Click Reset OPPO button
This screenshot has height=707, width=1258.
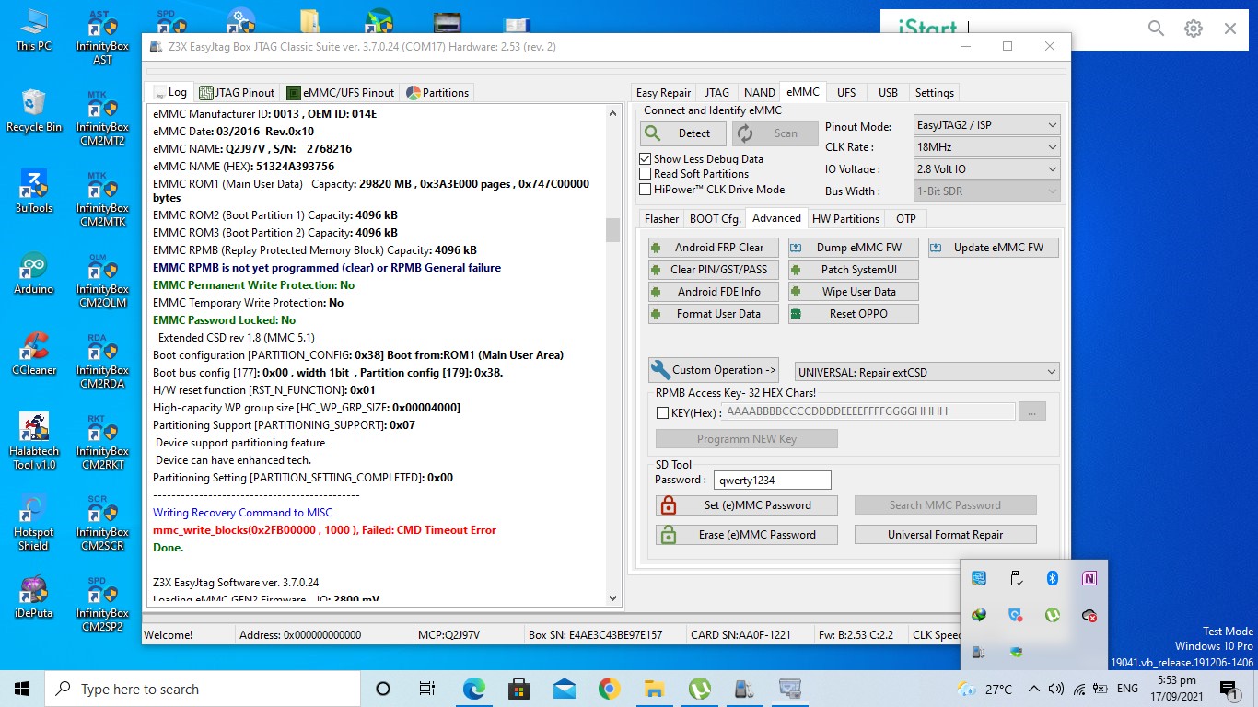point(853,314)
